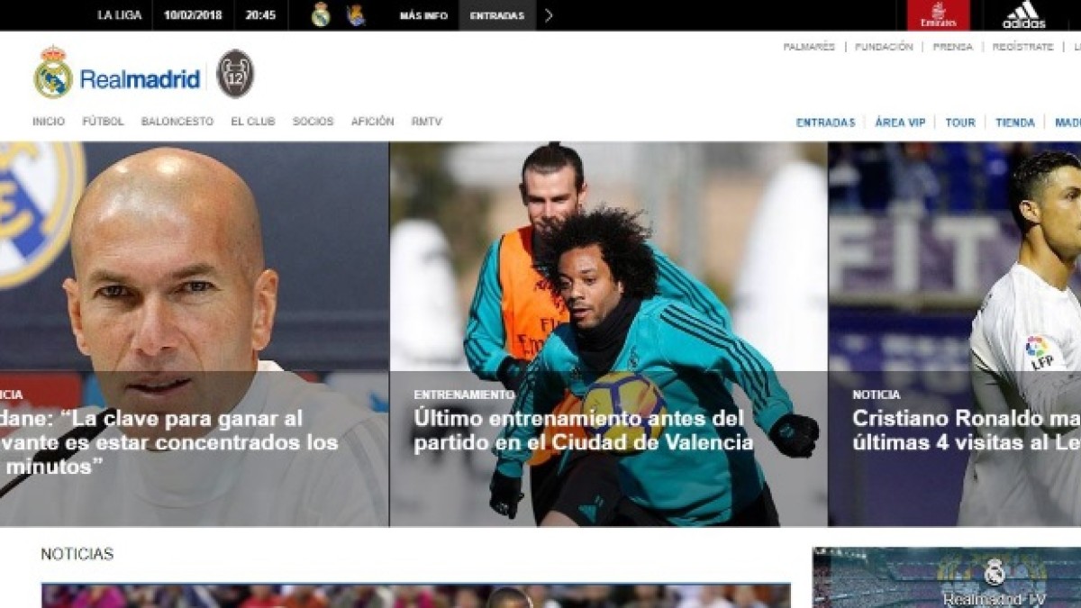Click the black ENTRADAS button in match bar

click(496, 15)
